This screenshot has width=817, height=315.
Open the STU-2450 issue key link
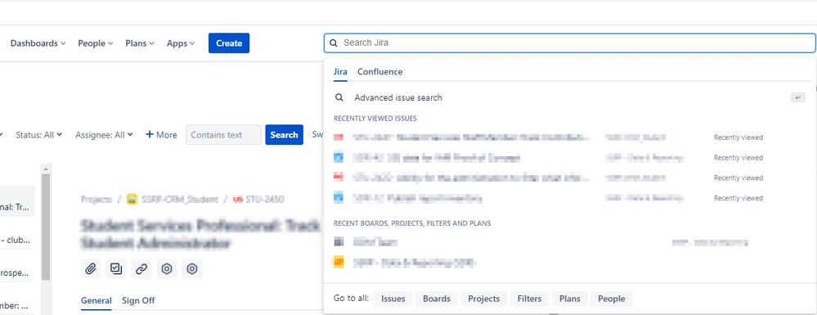click(264, 199)
